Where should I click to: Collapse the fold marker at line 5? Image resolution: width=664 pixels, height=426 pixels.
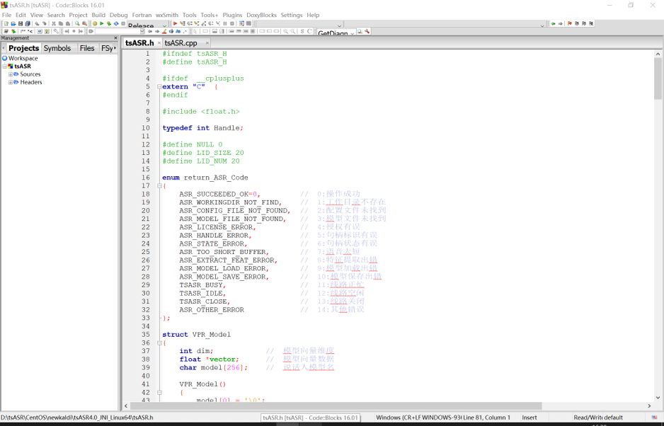click(159, 87)
